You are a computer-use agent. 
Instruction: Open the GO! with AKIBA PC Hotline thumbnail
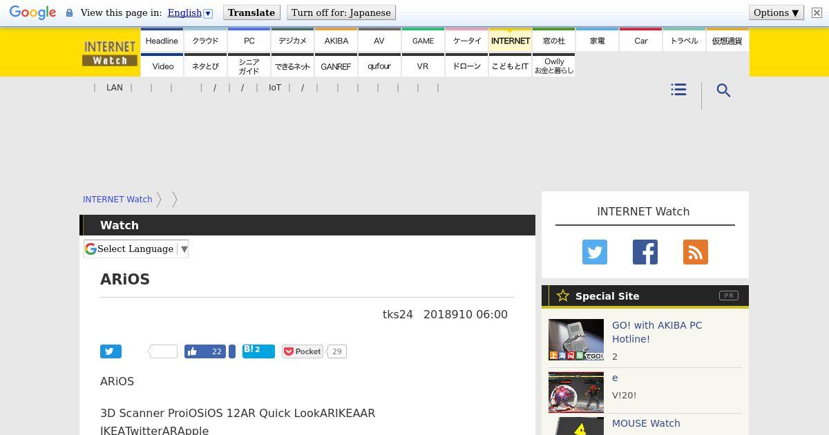point(576,340)
